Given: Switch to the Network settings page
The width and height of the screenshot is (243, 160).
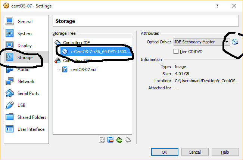Looking at the screenshot, I should click(x=26, y=81).
